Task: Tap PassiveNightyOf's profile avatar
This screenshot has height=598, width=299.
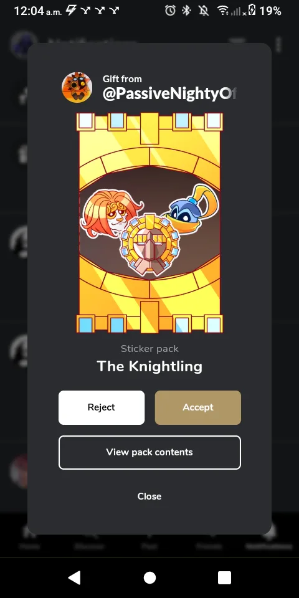Action: coord(77,88)
